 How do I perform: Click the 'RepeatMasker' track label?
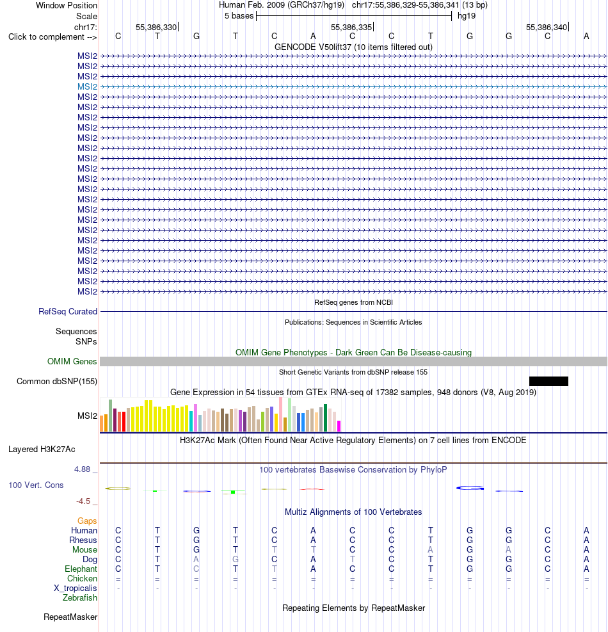click(x=70, y=617)
